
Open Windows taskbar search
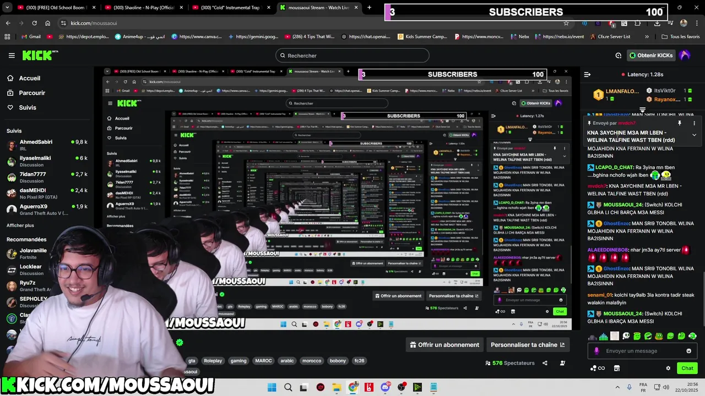[x=288, y=387]
